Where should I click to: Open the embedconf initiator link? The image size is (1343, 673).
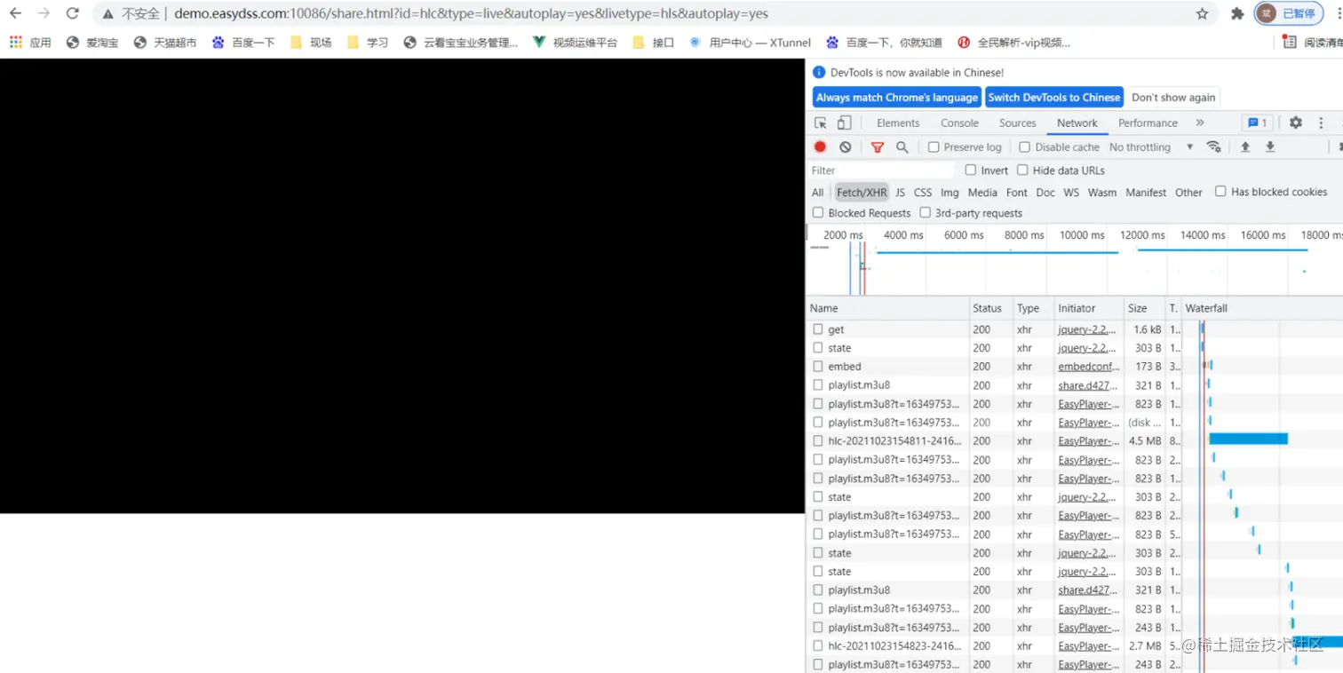pyautogui.click(x=1087, y=366)
